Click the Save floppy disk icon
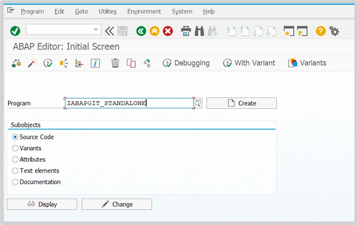Image resolution: width=358 pixels, height=225 pixels. 123,31
